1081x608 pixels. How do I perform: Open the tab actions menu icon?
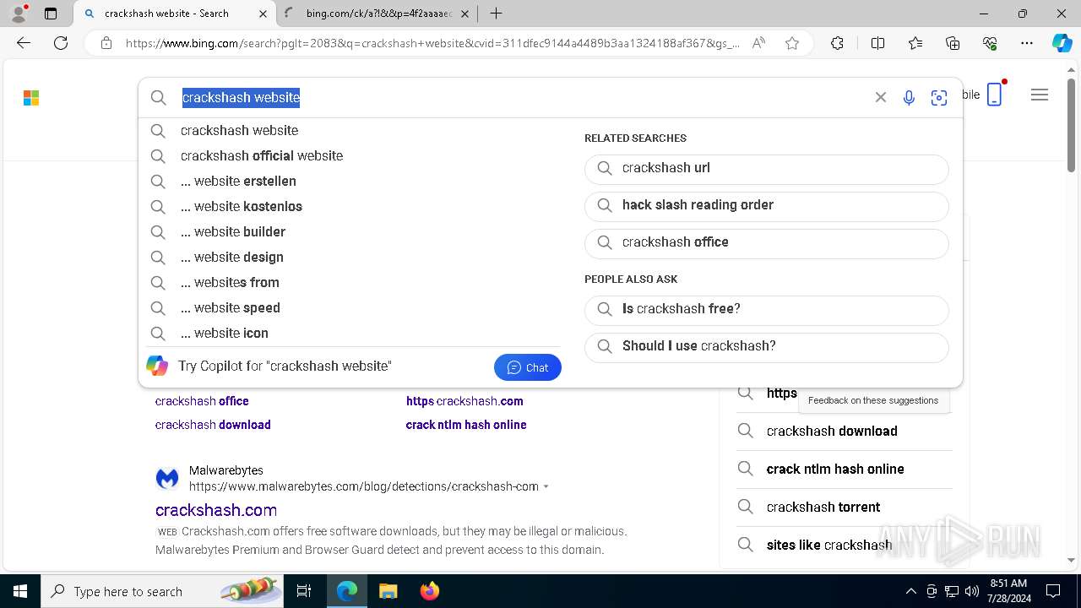pos(51,14)
